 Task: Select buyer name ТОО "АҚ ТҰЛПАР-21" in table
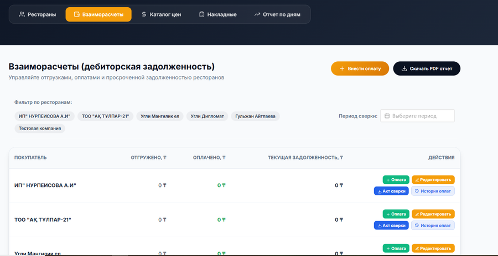pos(43,220)
